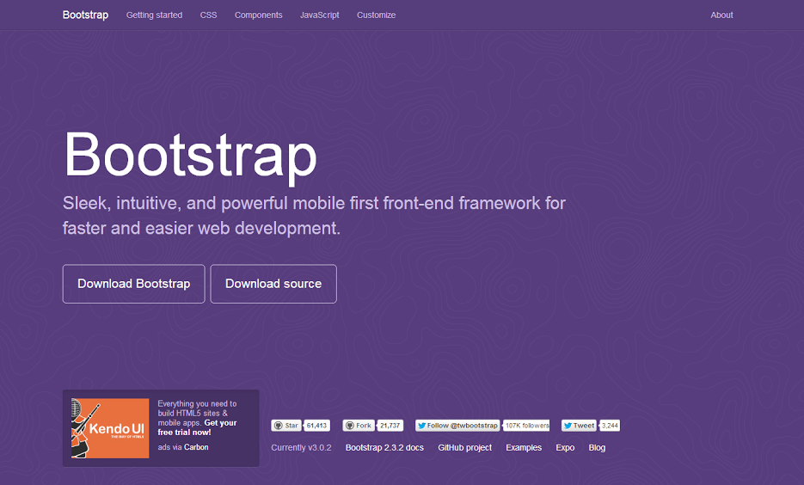804x485 pixels.
Task: Click the GitHub Star button
Action: [x=286, y=426]
